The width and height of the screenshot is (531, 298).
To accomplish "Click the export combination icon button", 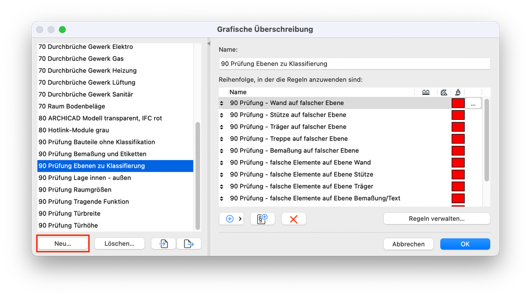I will [x=189, y=243].
